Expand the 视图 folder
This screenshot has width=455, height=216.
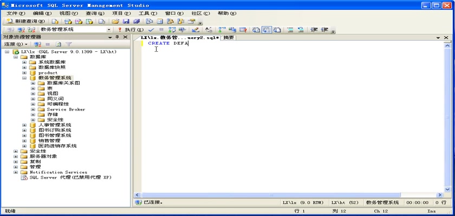point(33,93)
